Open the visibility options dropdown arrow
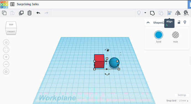 tap(145, 13)
